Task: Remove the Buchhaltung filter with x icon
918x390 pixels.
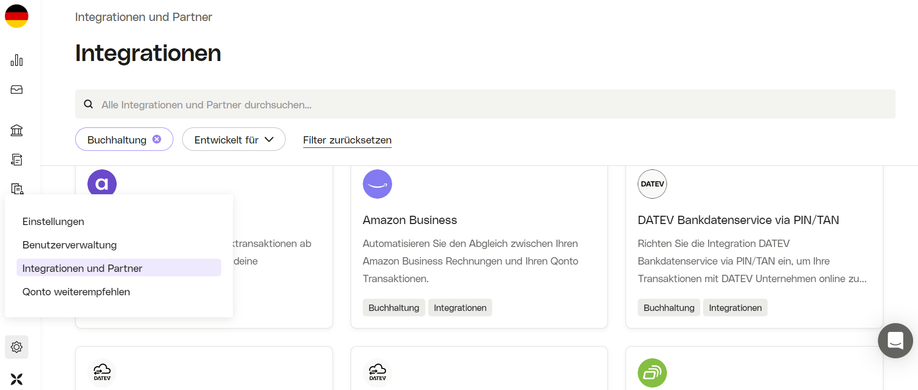Action: 157,139
